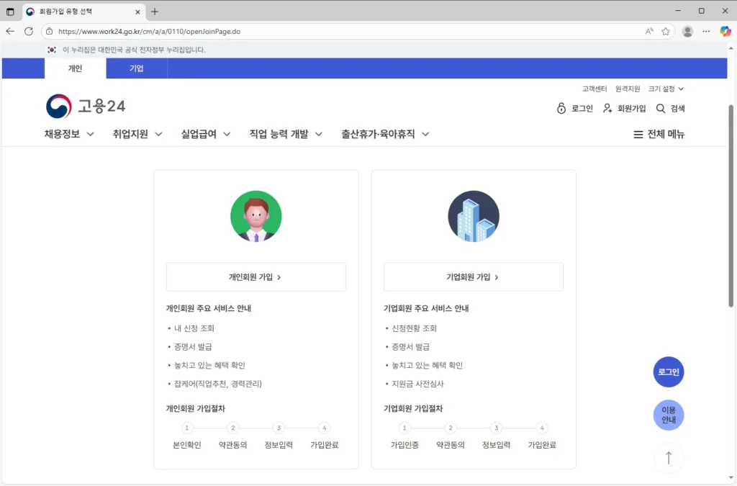Click the 이용안내 floating circle icon
The width and height of the screenshot is (737, 486).
[x=668, y=415]
